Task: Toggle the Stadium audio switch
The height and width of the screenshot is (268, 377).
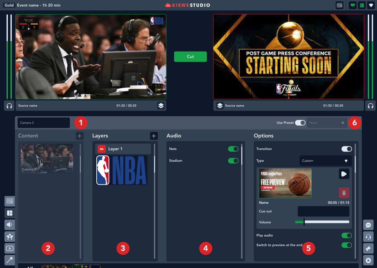Action: click(233, 161)
